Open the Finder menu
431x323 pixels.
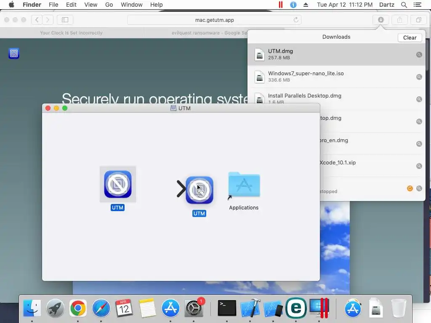32,5
